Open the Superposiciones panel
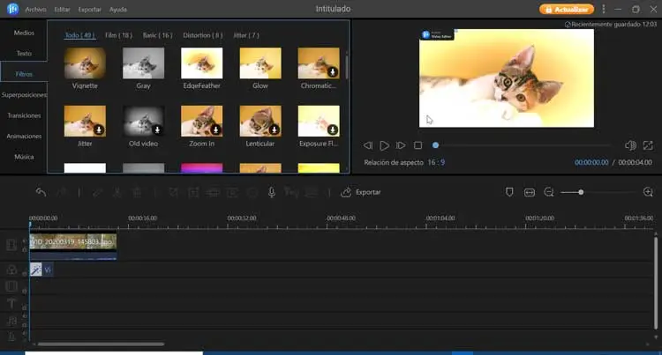The width and height of the screenshot is (662, 355). coord(24,95)
